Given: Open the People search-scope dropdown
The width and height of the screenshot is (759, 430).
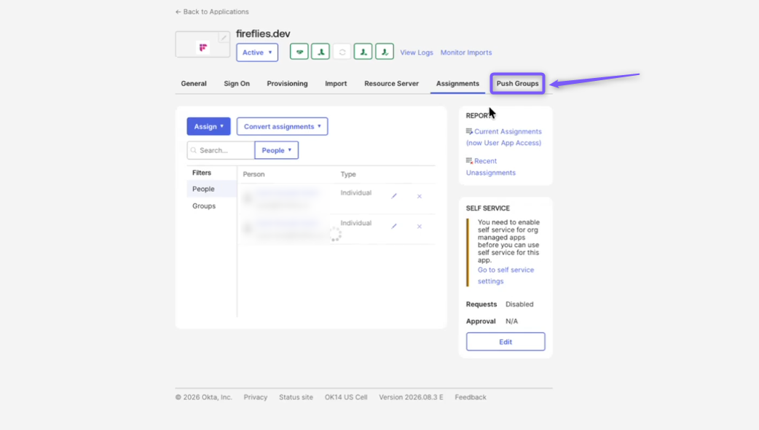Looking at the screenshot, I should point(276,150).
